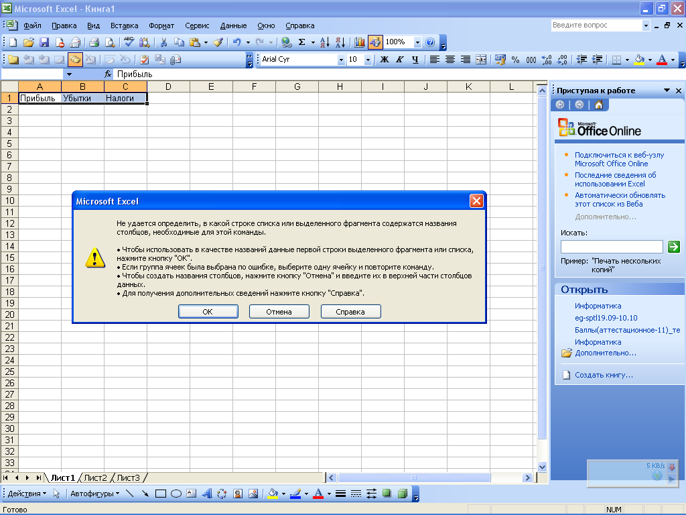686x515 pixels.
Task: Expand the Name Box dropdown arrow
Action: tap(69, 74)
